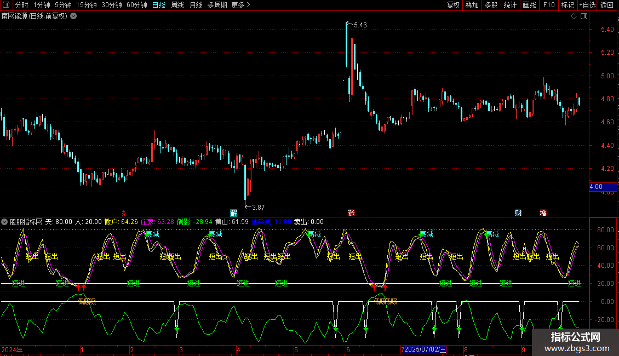This screenshot has width=619, height=356.
Task: Click the '财' financial report marker
Action: pyautogui.click(x=518, y=213)
